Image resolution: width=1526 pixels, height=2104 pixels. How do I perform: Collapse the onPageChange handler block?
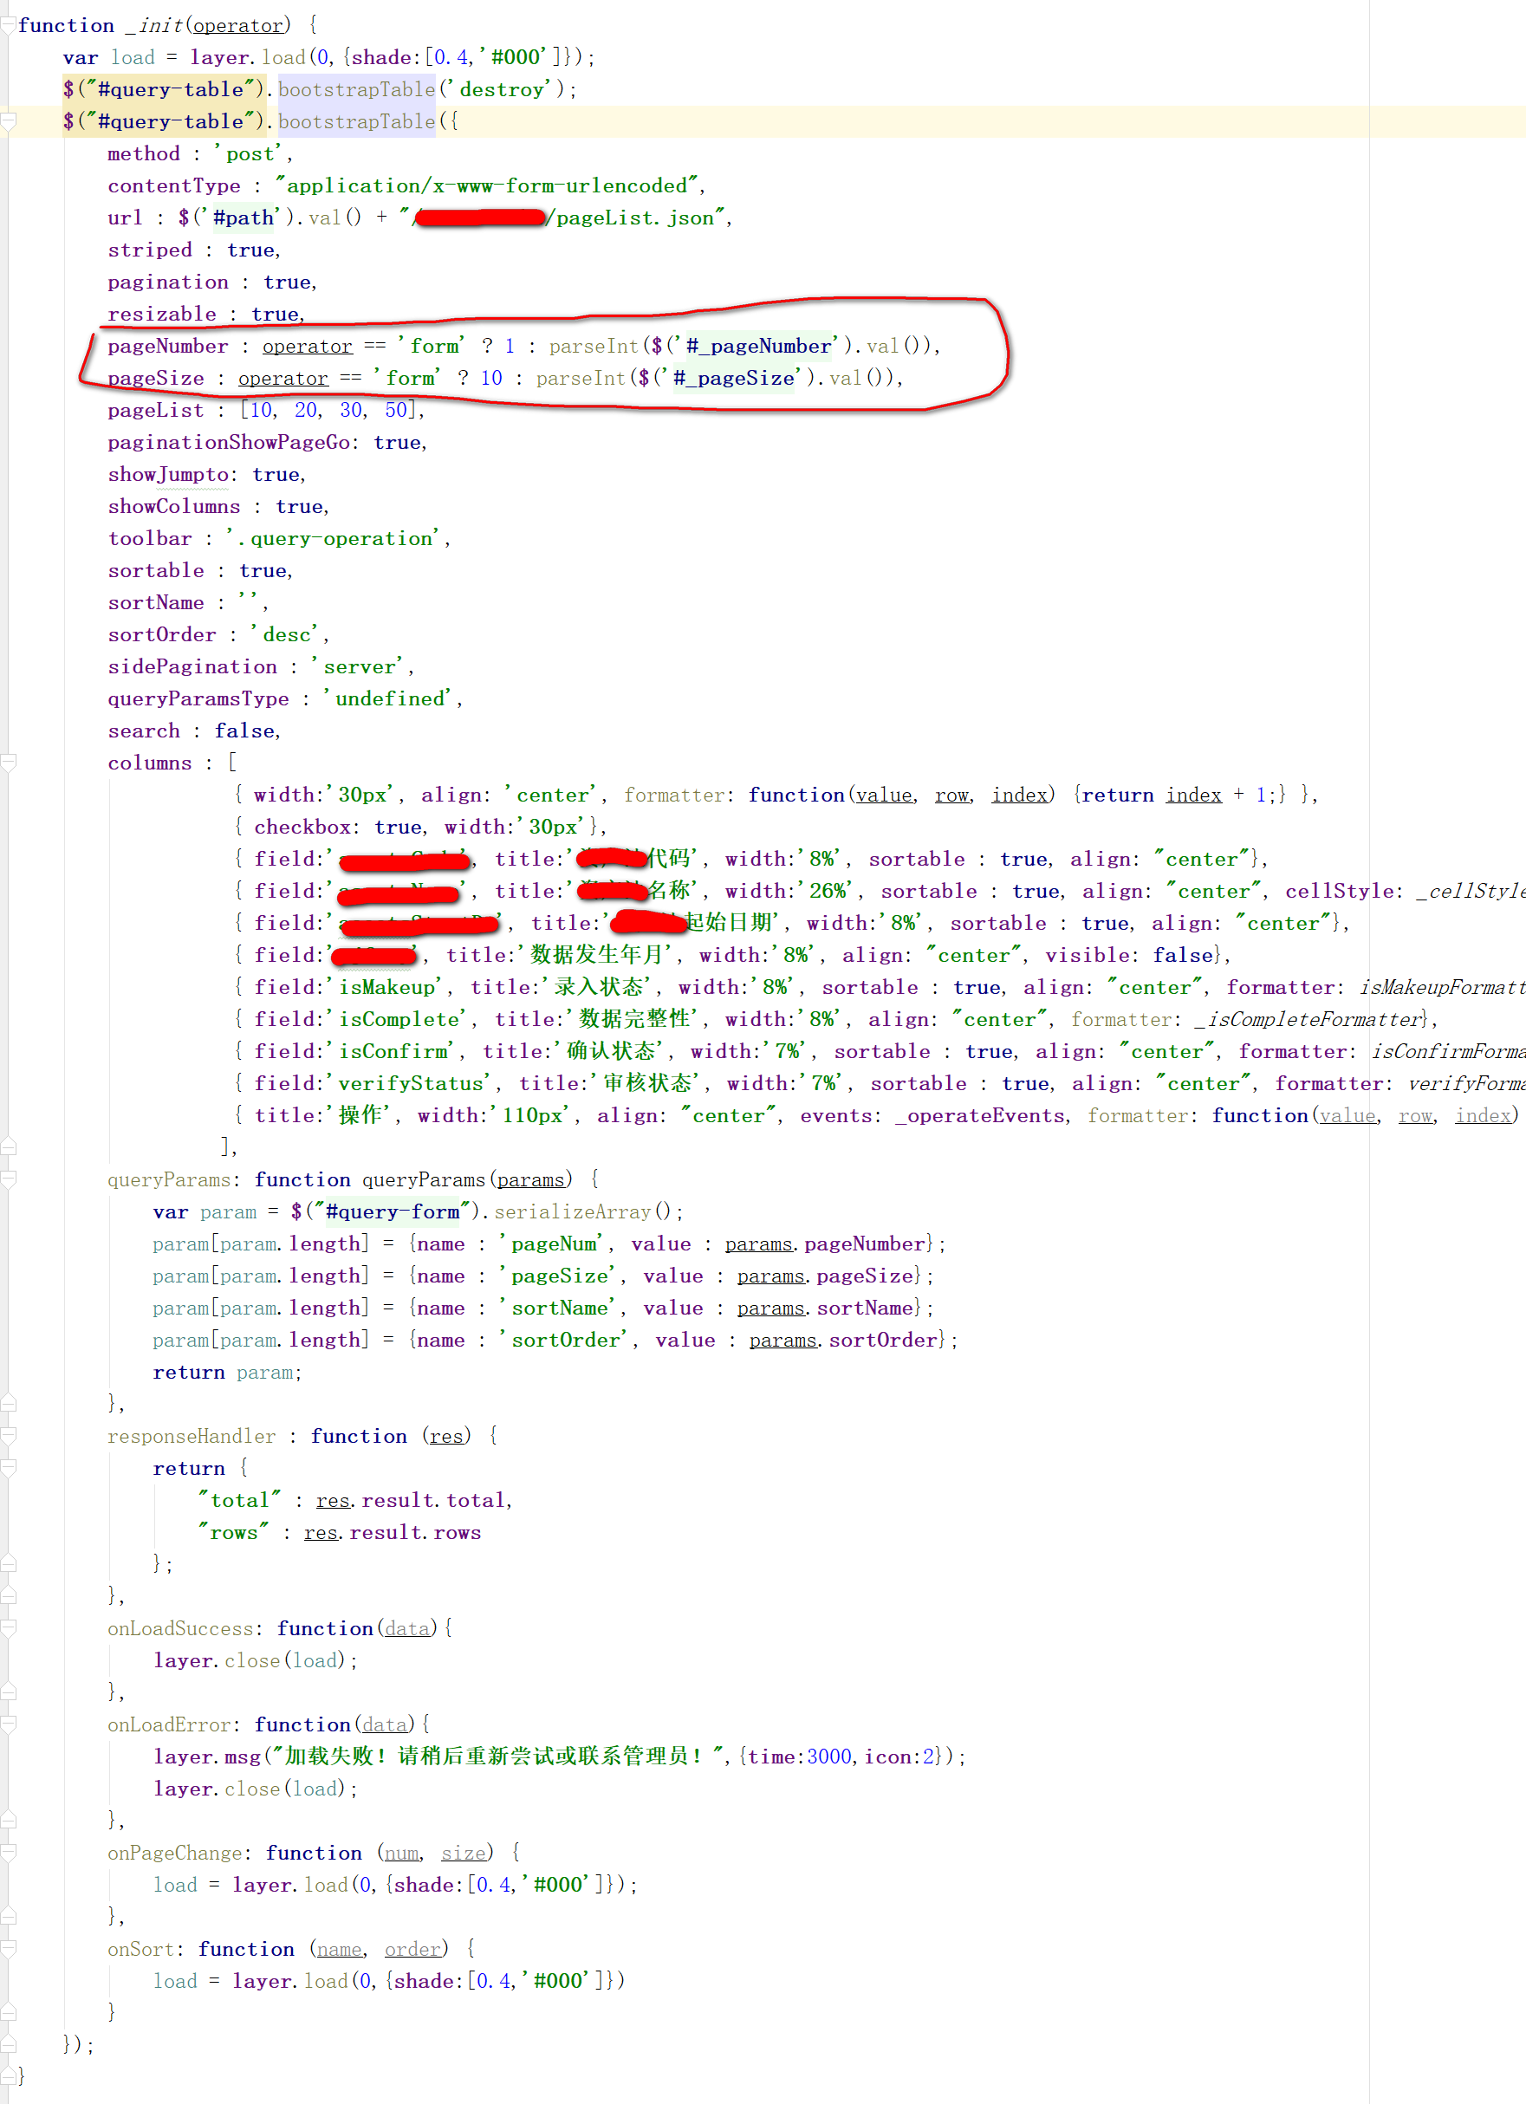(x=8, y=1853)
